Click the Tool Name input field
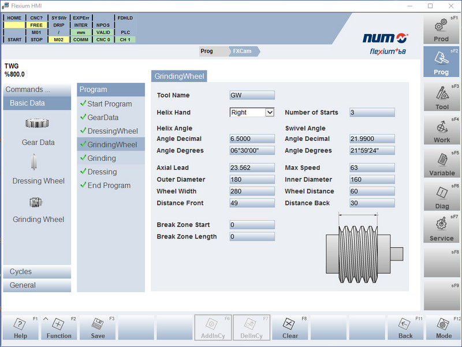 click(252, 95)
